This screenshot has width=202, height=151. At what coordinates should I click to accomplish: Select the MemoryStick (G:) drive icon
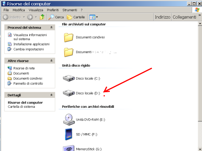pyautogui.click(x=69, y=148)
